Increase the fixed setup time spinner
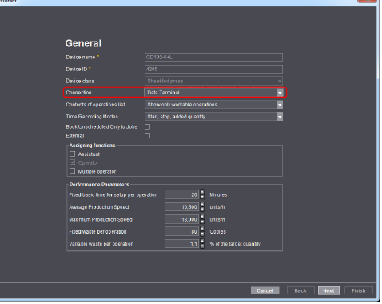This screenshot has height=304, width=382. pos(202,192)
